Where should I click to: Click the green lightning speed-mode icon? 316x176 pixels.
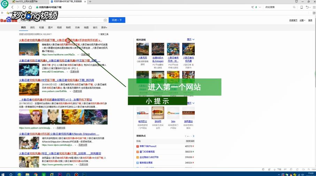click(256, 7)
